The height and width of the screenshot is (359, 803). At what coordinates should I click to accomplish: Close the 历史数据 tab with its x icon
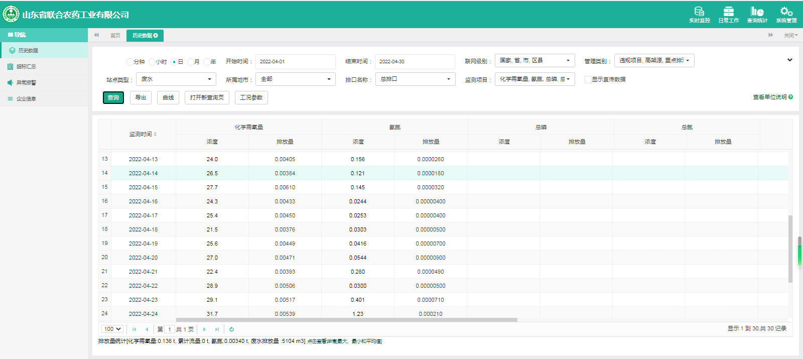tap(156, 36)
